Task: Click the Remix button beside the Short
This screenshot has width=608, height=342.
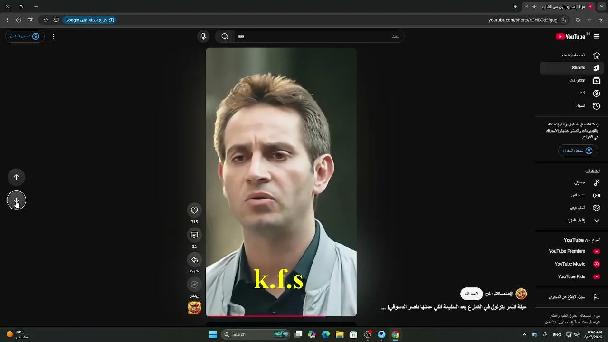Action: coord(194,285)
